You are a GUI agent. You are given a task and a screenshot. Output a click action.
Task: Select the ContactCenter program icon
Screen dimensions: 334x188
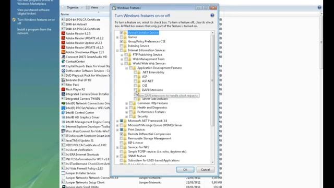(x=63, y=62)
